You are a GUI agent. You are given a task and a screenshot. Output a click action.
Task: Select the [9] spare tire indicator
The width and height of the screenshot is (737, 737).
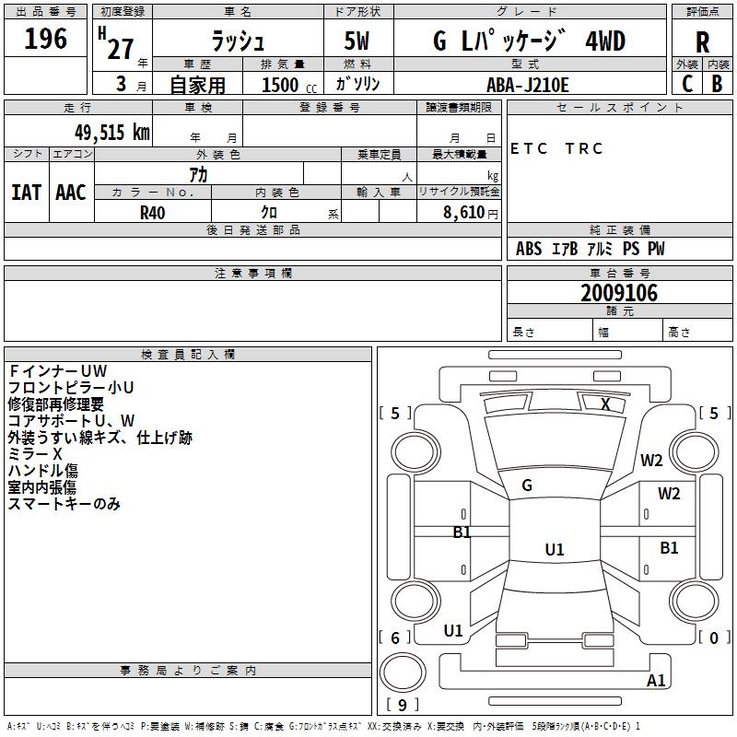(x=402, y=706)
